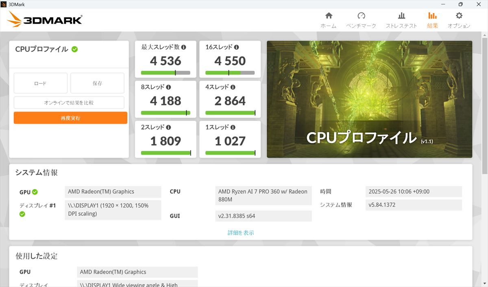Click the v2.31.8385 s64 GUI value
The width and height of the screenshot is (488, 287).
click(x=264, y=216)
